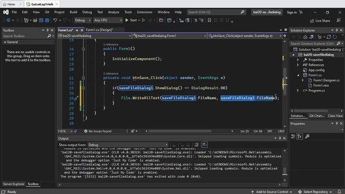Click the New Project toolbar icon

(x=26, y=20)
